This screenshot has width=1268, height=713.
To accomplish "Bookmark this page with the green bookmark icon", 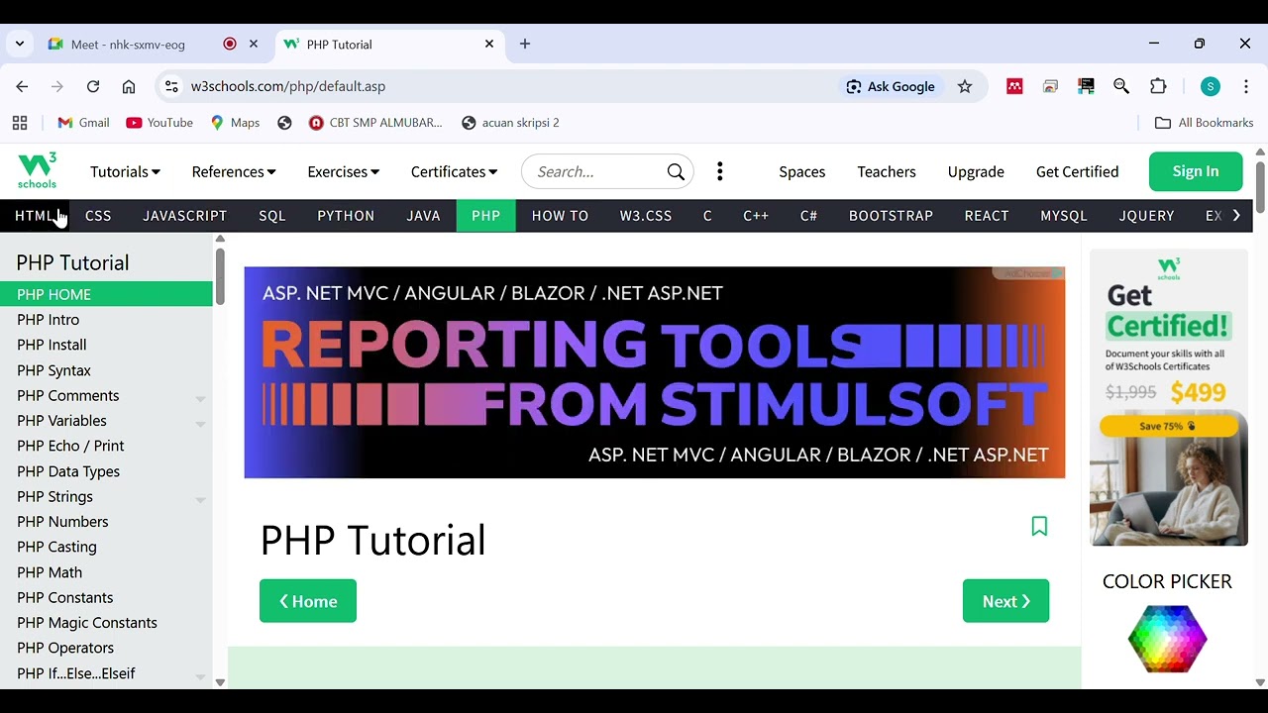I will coord(1039,526).
